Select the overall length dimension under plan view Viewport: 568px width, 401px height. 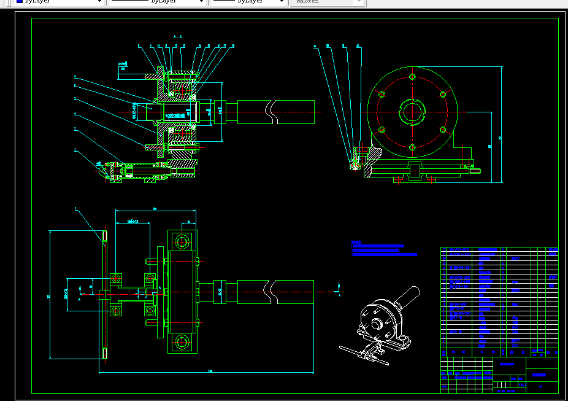pos(207,372)
